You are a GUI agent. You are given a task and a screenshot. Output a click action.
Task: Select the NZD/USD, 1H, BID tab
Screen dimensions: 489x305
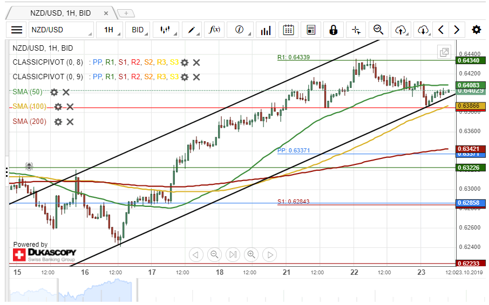click(x=60, y=12)
